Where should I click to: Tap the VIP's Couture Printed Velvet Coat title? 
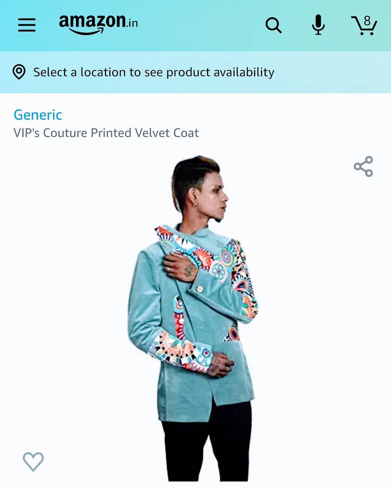click(106, 133)
